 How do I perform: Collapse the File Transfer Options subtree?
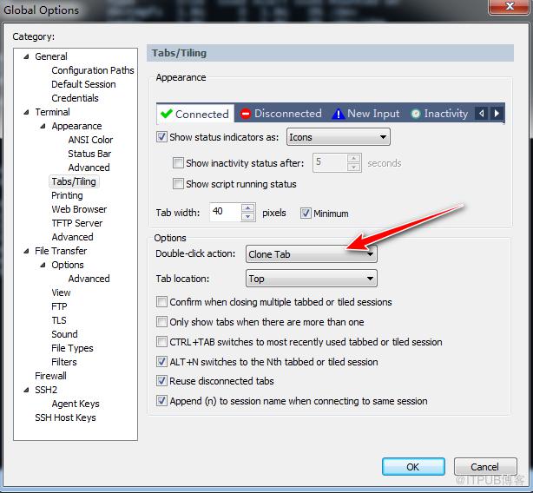[43, 265]
